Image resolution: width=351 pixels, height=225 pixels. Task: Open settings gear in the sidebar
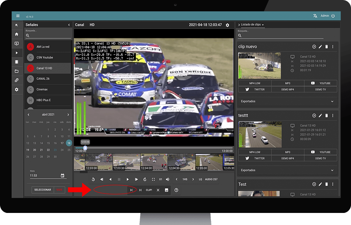click(16, 89)
